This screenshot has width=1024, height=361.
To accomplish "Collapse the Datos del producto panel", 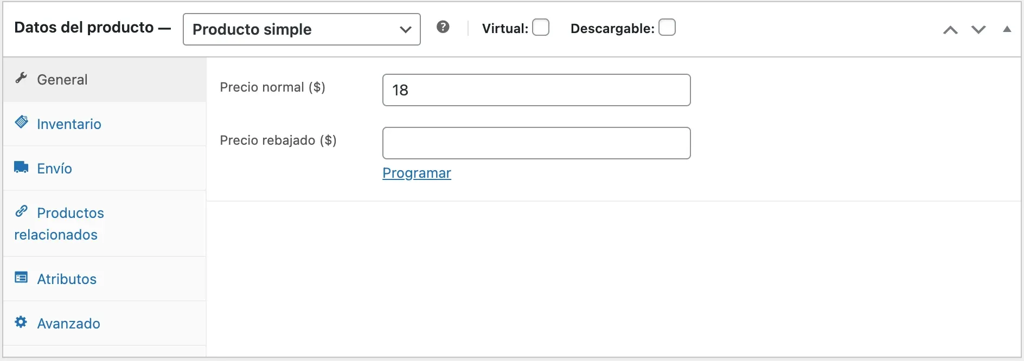I will 1007,30.
